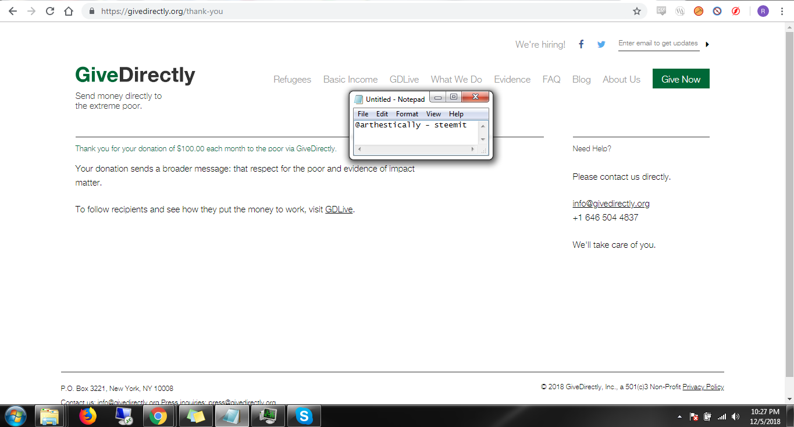The width and height of the screenshot is (794, 427).
Task: Open Windows Explorer from the taskbar
Action: [49, 416]
